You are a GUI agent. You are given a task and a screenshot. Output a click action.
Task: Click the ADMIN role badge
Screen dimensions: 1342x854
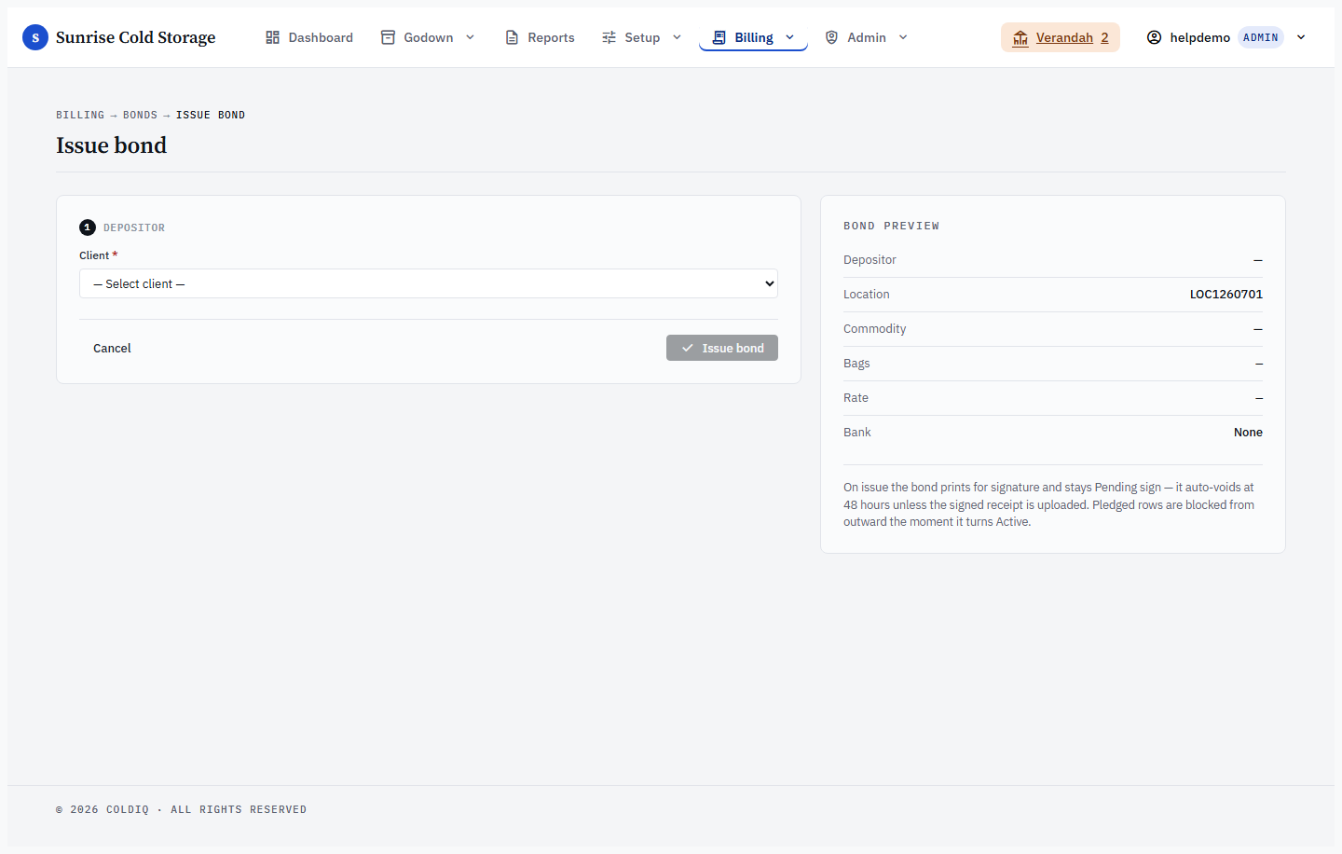[x=1261, y=37]
